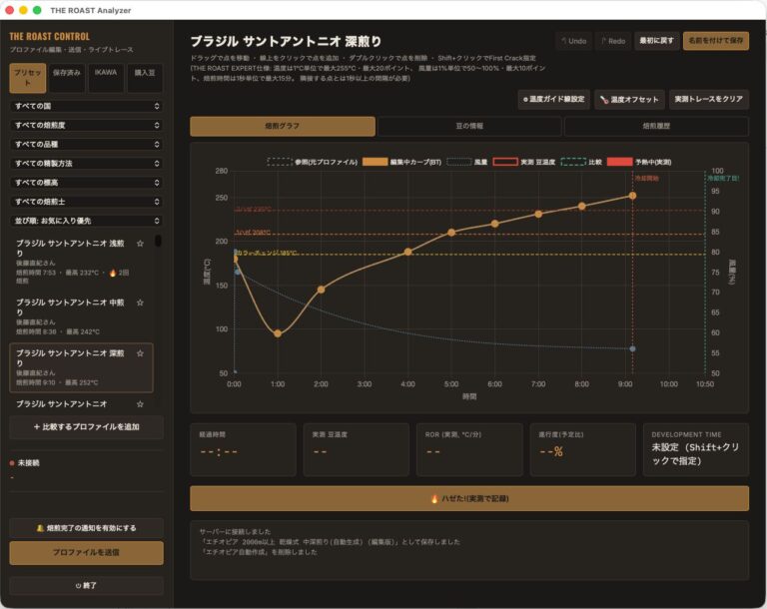Viewport: 767px width, 609px height.
Task: Select the ブラジル サントアントニオ 中煎り profile
Action: [x=81, y=316]
